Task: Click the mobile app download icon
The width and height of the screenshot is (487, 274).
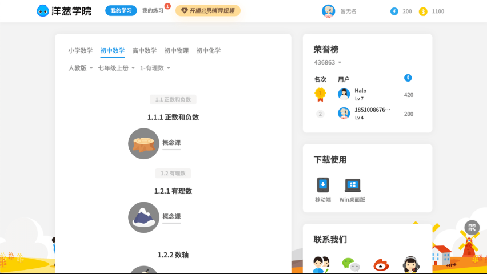Action: (323, 185)
